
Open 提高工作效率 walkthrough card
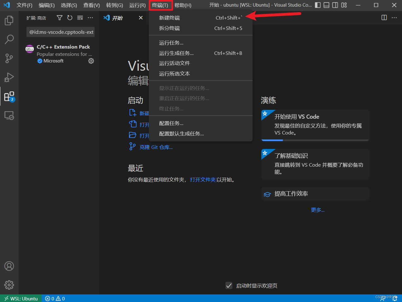pos(315,194)
